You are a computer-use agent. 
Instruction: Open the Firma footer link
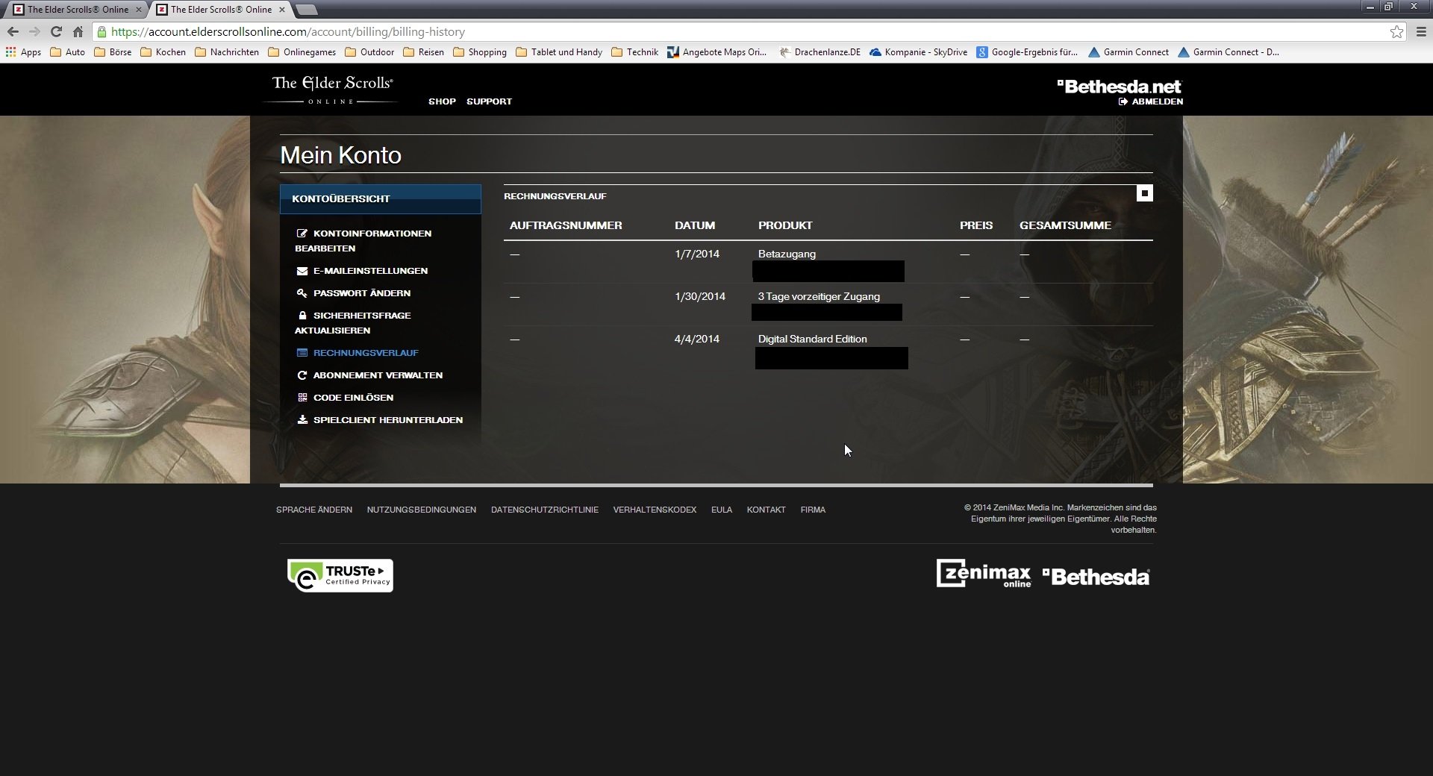pyautogui.click(x=813, y=510)
